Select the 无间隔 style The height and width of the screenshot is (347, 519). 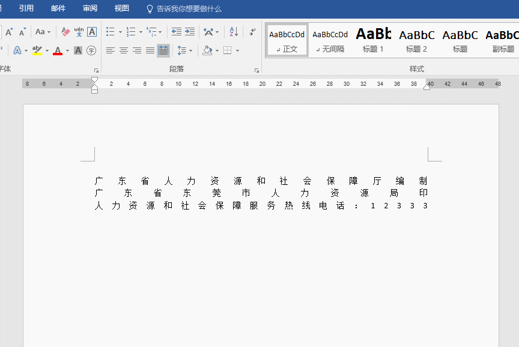[x=330, y=40]
